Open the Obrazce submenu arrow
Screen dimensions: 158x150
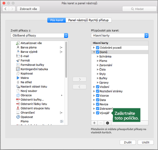click(62, 95)
